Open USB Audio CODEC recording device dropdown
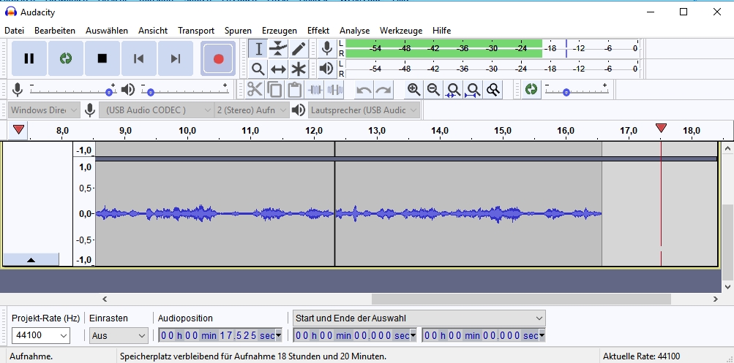The height and width of the screenshot is (363, 734). click(157, 110)
